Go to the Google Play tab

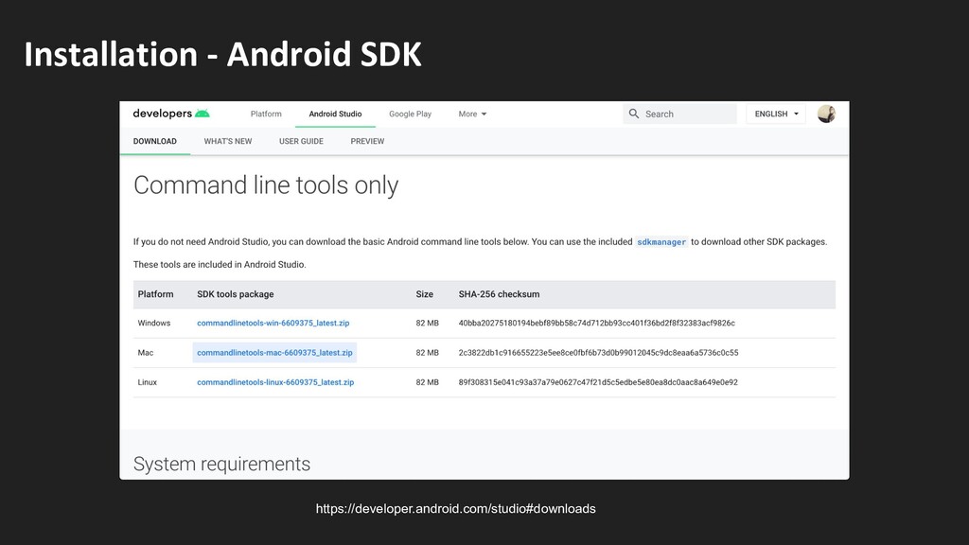tap(411, 114)
